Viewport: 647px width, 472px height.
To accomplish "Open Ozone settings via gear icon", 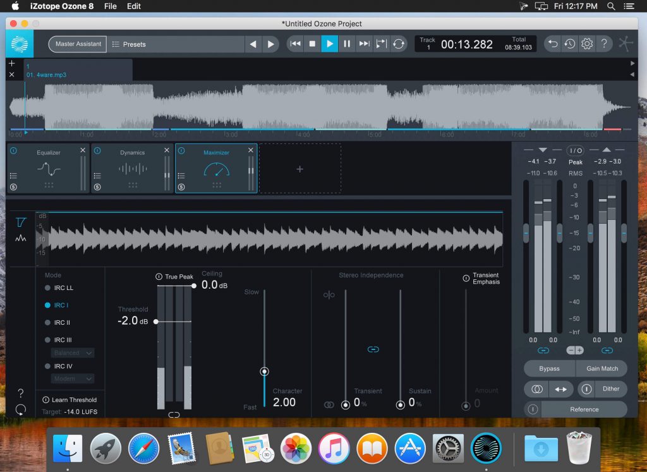I will 586,44.
